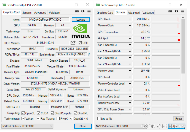Click Driver Version field

point(55,84)
